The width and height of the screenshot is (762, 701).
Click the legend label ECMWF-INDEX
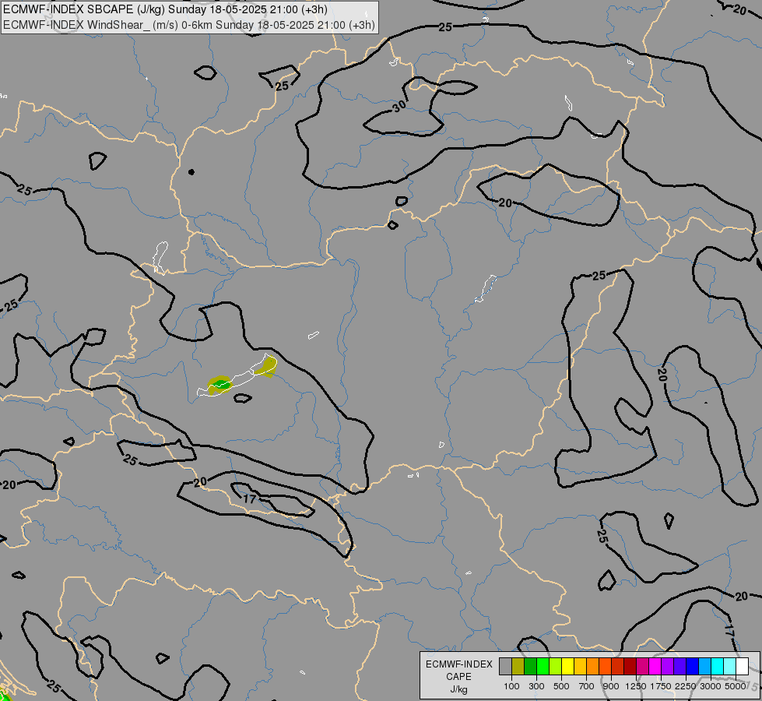458,664
